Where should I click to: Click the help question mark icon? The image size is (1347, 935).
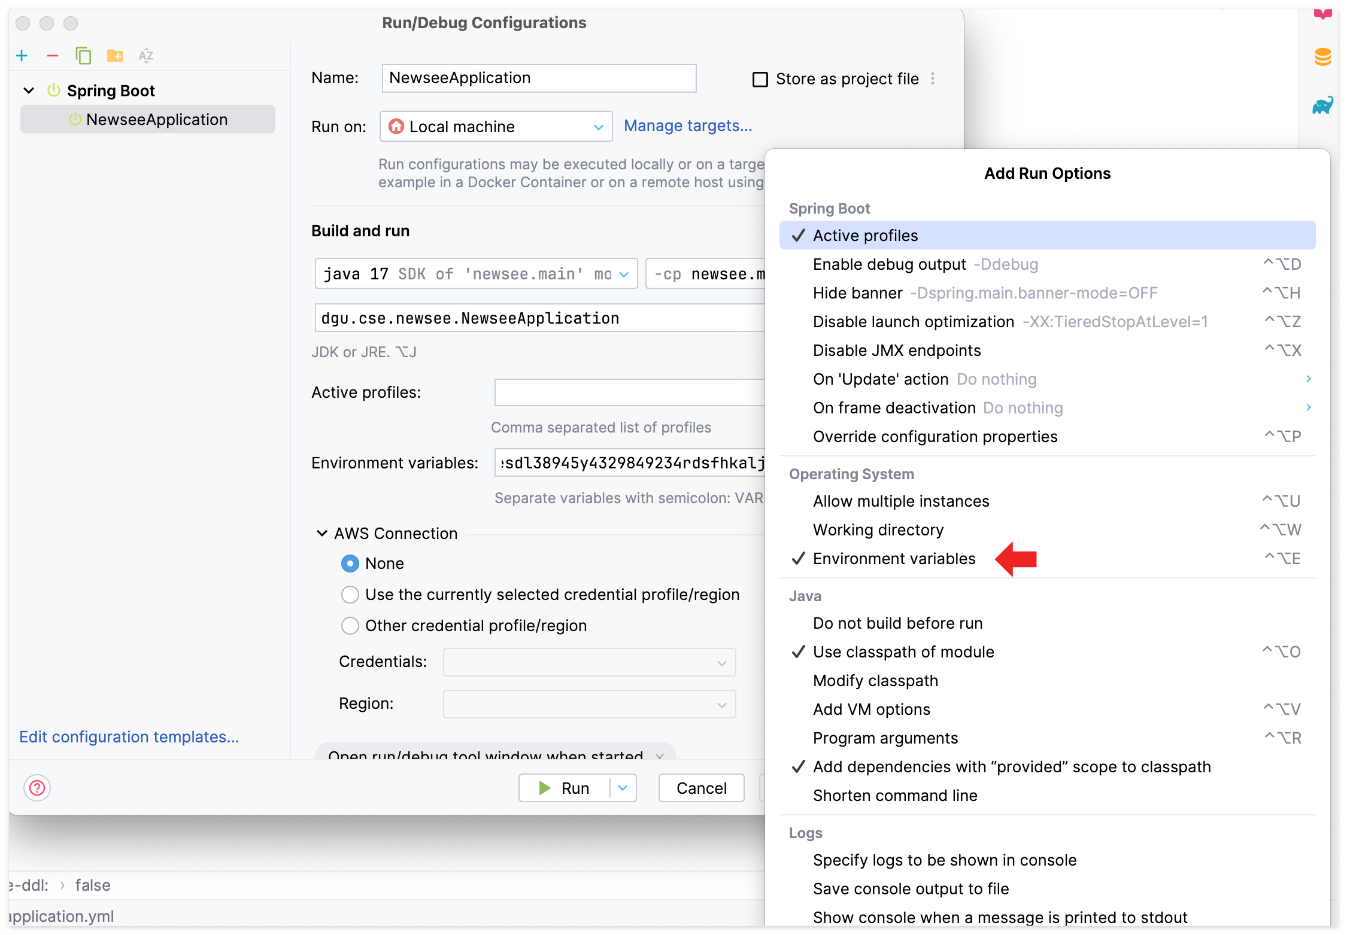[x=37, y=788]
